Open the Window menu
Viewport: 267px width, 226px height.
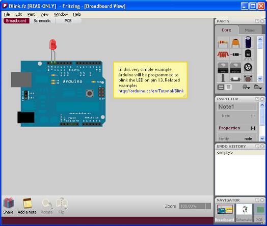pyautogui.click(x=61, y=14)
